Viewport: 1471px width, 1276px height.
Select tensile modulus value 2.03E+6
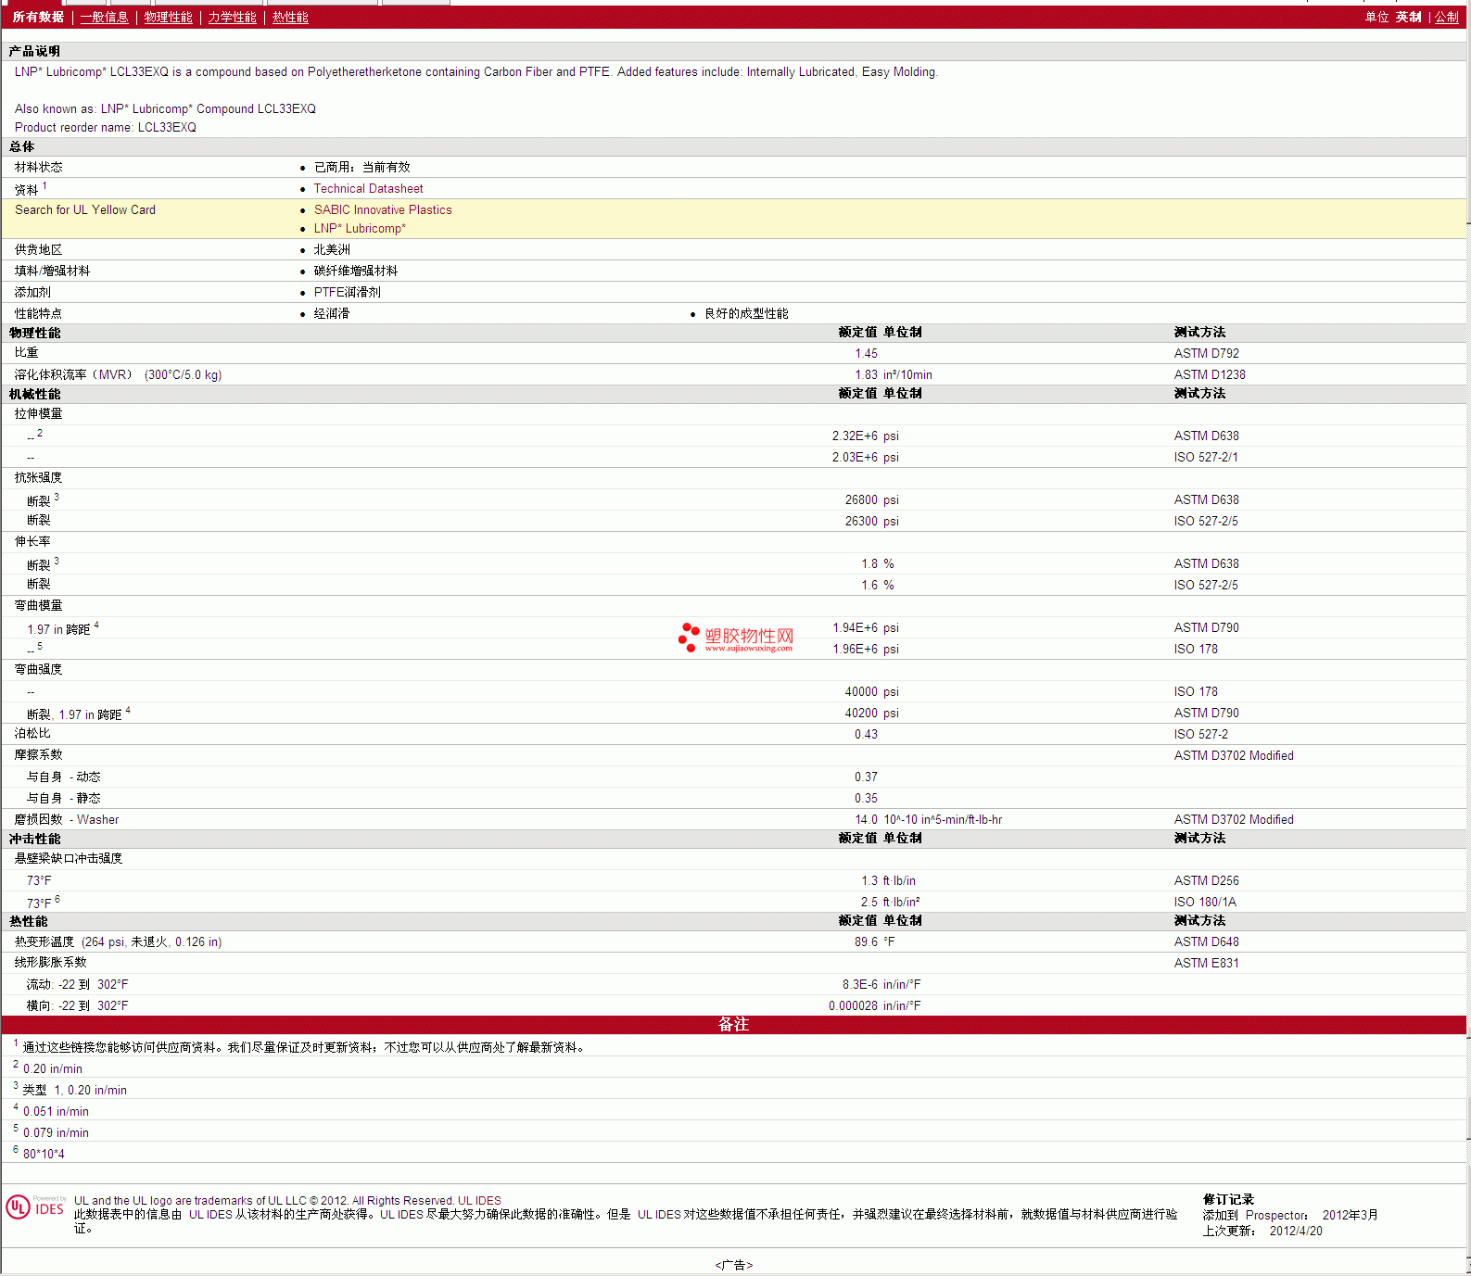coord(855,457)
